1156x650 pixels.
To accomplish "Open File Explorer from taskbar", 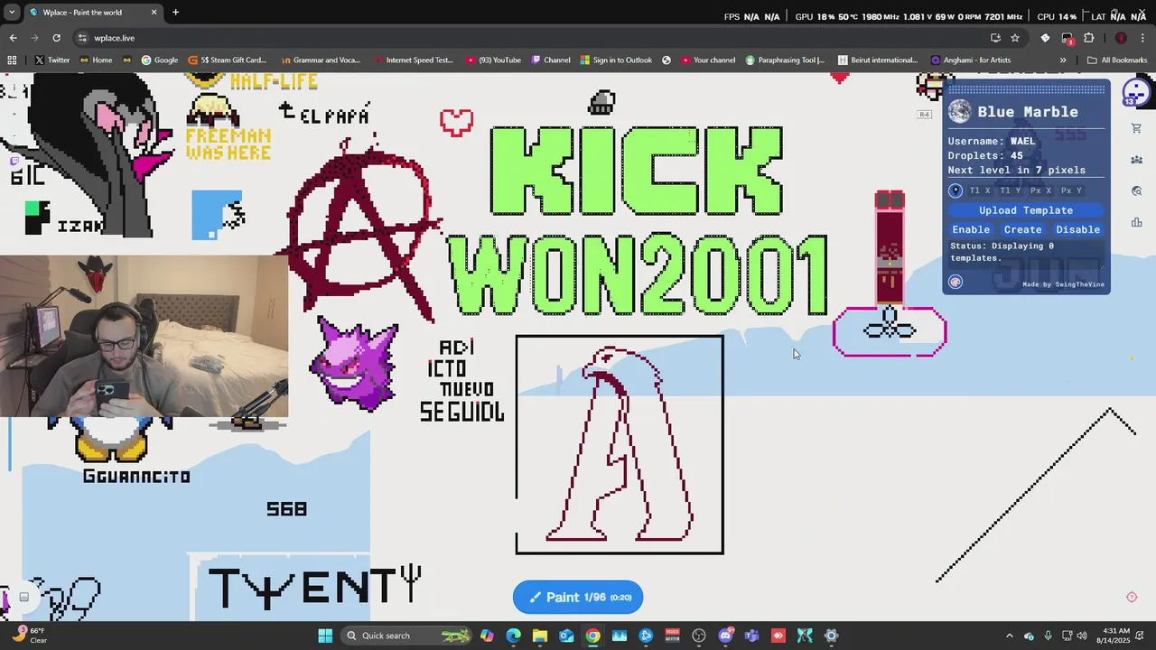I will [x=539, y=636].
